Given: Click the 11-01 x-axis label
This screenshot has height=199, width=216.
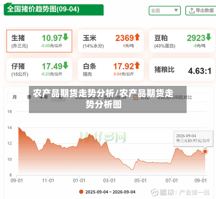Looking at the screenshot, I should 48,180.
